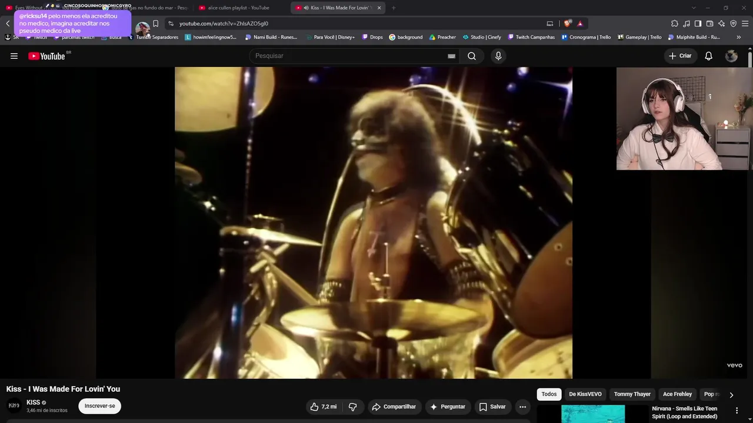The image size is (753, 423).
Task: Select the Todos filter chip
Action: click(x=549, y=394)
